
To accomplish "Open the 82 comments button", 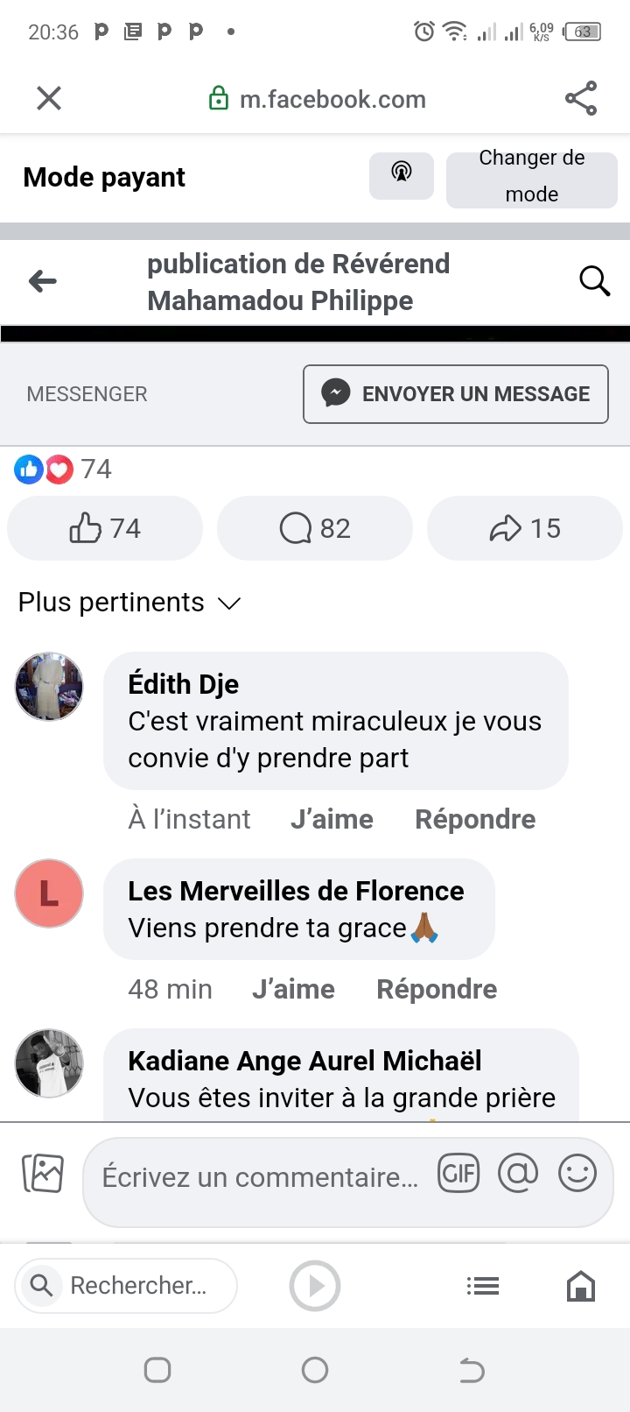I will point(315,528).
